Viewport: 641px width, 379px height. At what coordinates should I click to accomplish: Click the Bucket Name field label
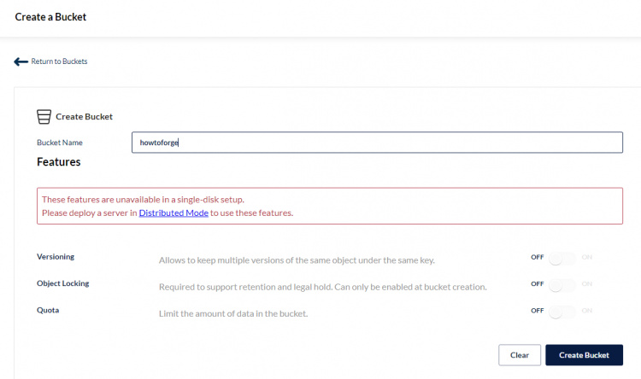click(60, 143)
